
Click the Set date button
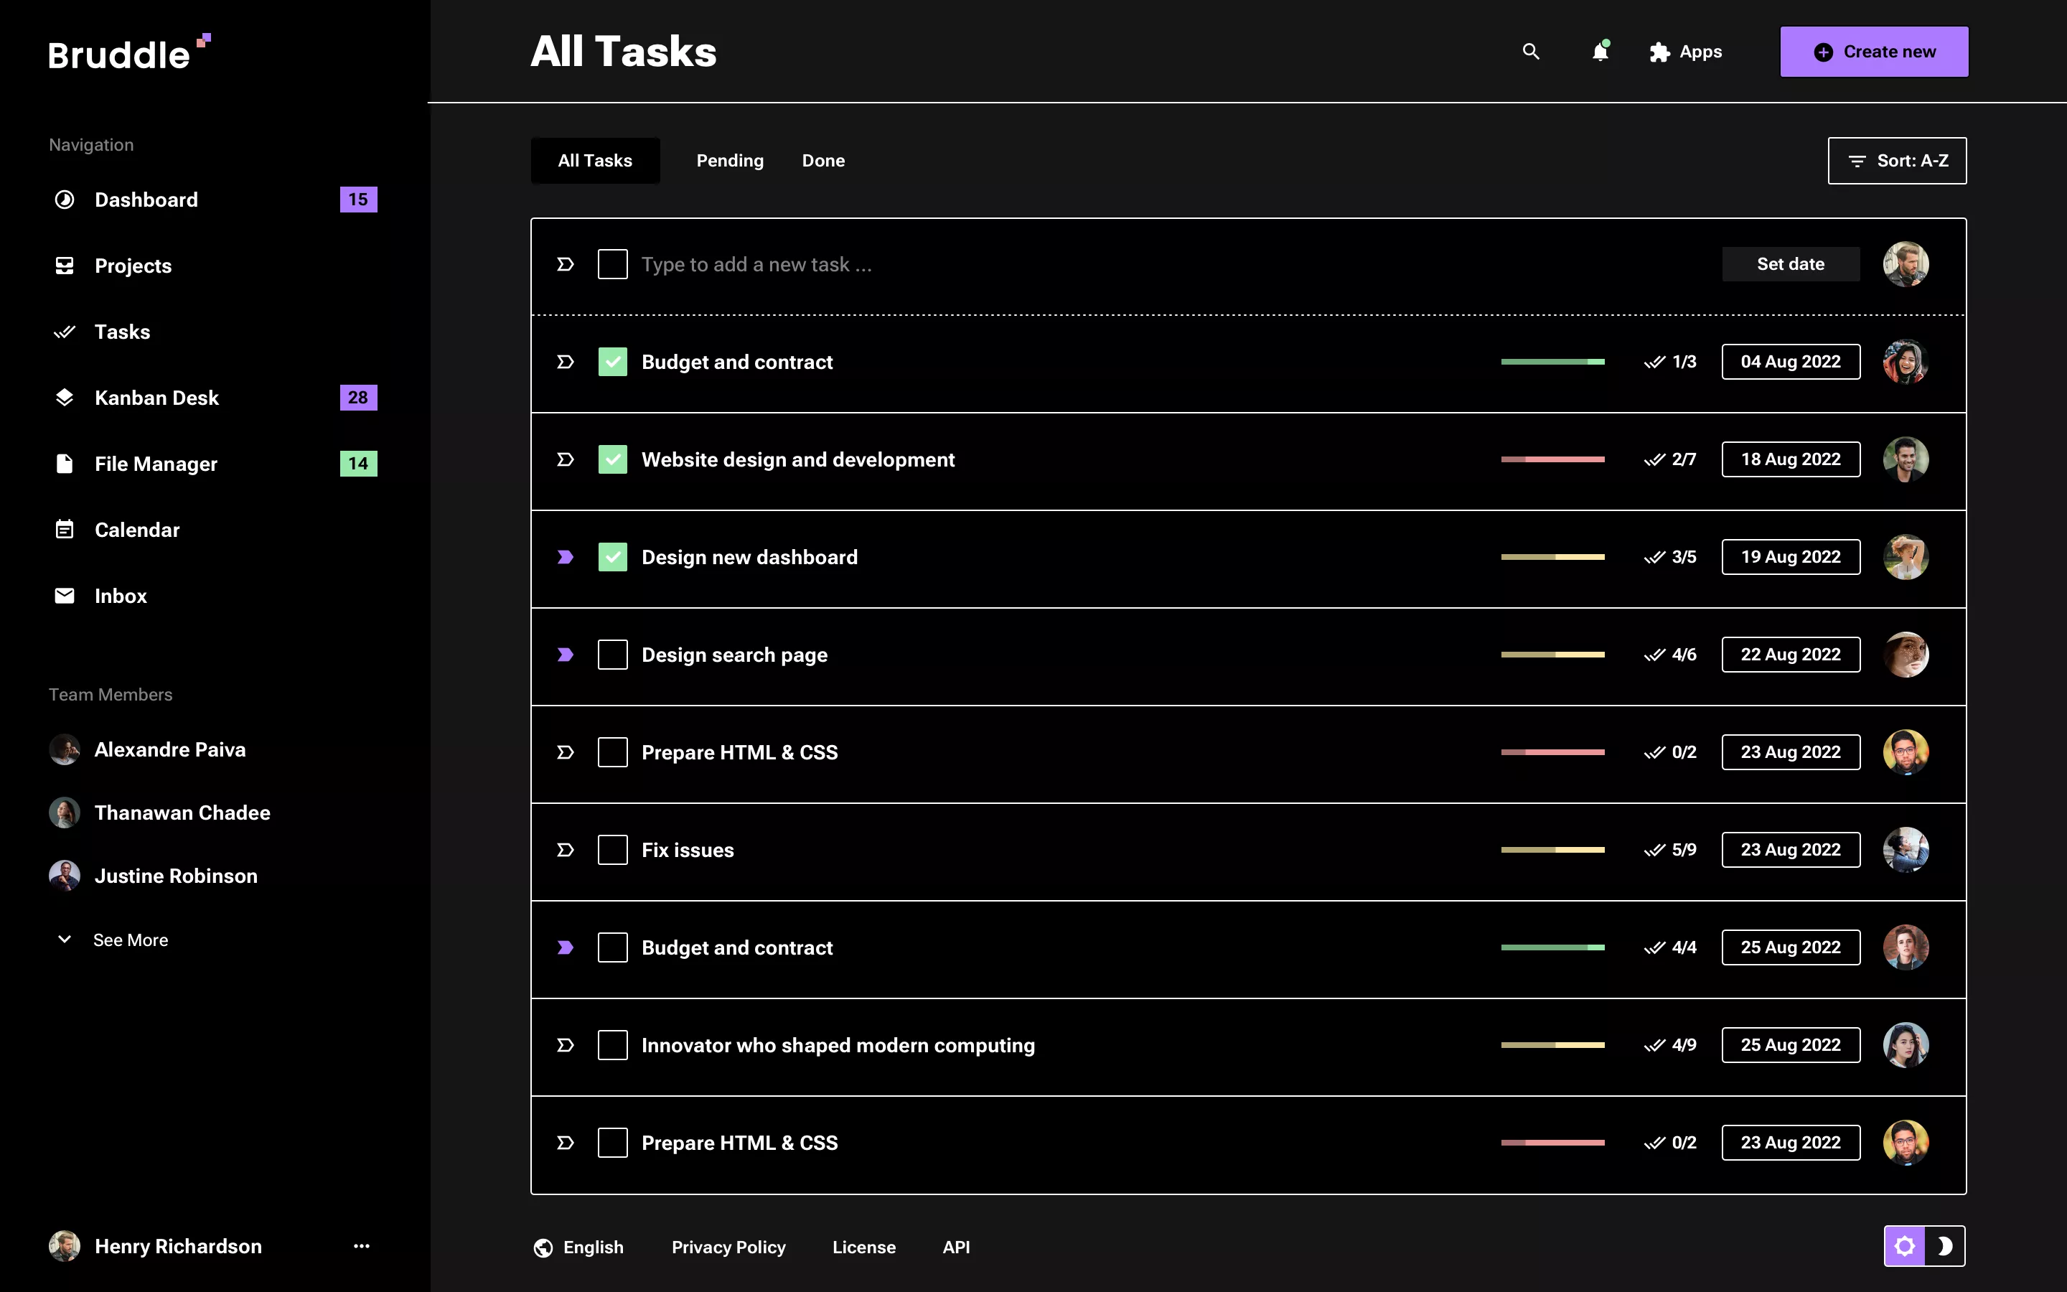[1790, 263]
